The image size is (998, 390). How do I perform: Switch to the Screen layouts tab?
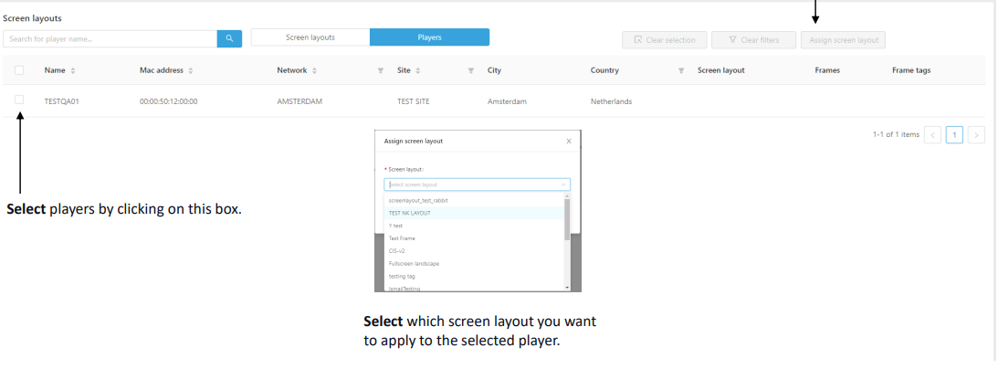coord(310,37)
